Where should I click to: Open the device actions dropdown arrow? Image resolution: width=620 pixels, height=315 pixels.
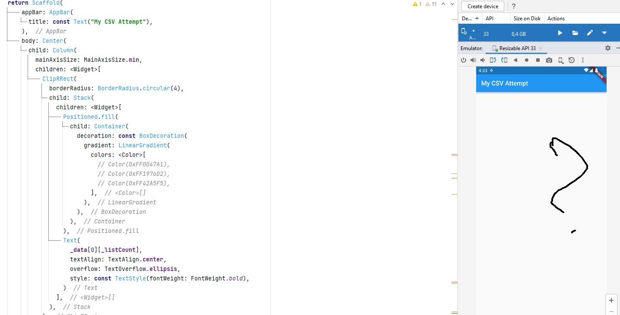pyautogui.click(x=604, y=33)
